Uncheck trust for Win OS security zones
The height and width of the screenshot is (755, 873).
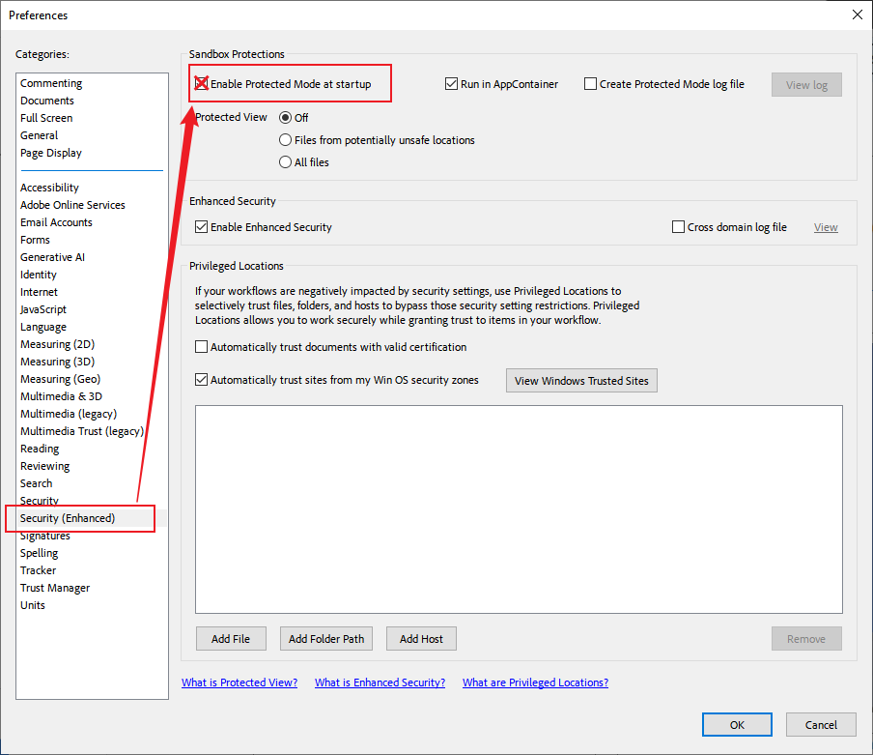pyautogui.click(x=201, y=379)
